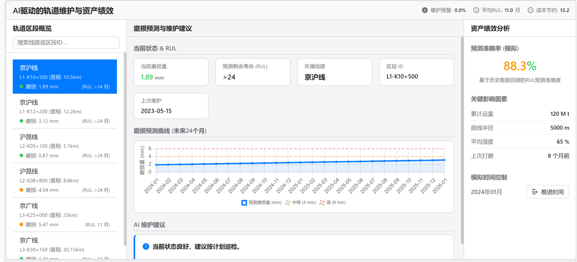Screen dimensions: 577x262
Task: Click the checkmark icon beside 成本节约
Action: click(x=530, y=10)
